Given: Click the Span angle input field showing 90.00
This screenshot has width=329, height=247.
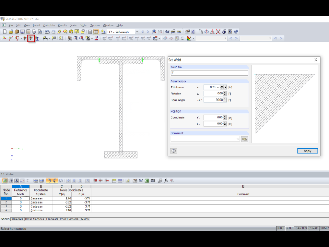Looking at the screenshot, I should 213,100.
